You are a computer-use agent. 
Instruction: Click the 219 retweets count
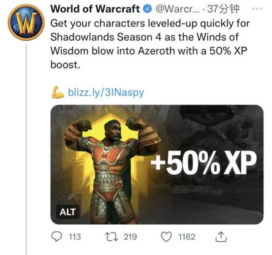coord(130,237)
